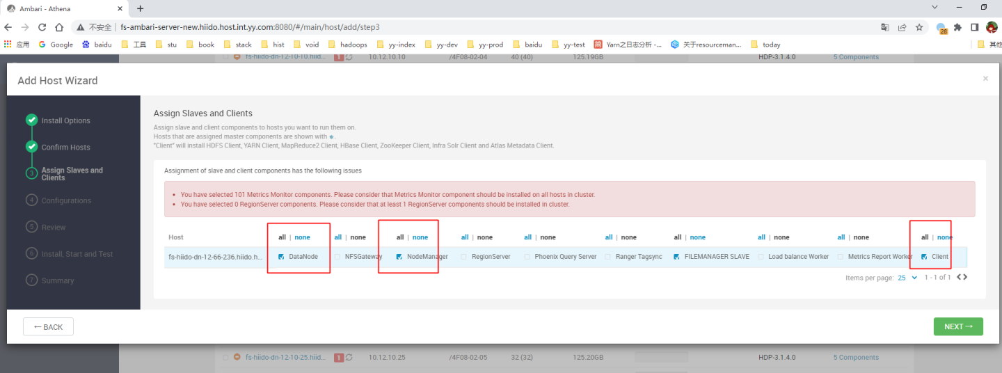Enable the RegionServer checkbox
Image resolution: width=1002 pixels, height=373 pixels.
[463, 257]
